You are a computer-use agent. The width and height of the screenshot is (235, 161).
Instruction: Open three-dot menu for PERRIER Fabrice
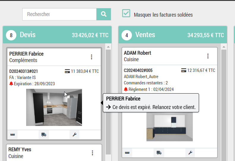point(92,57)
